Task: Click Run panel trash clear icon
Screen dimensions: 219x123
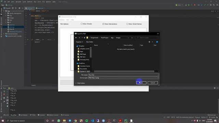Action: coord(8,106)
